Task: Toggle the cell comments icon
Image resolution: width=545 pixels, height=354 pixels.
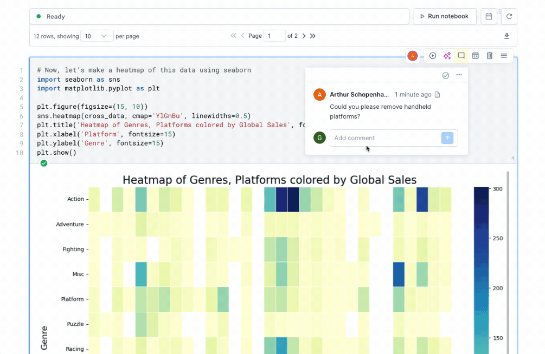Action: coord(461,56)
